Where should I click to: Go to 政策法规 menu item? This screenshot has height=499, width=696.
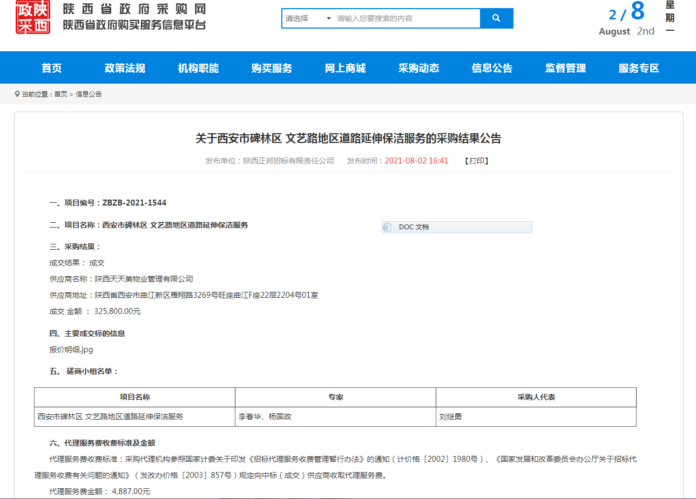[125, 68]
